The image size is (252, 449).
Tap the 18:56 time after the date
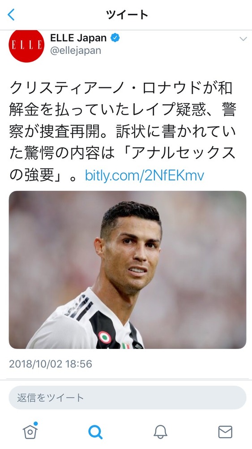tap(79, 364)
